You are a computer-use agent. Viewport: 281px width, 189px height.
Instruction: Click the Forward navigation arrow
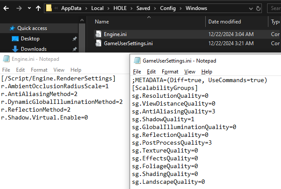[x=20, y=8]
